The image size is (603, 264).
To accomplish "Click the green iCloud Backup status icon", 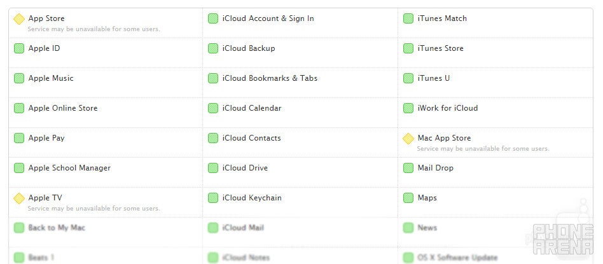I will (x=213, y=48).
